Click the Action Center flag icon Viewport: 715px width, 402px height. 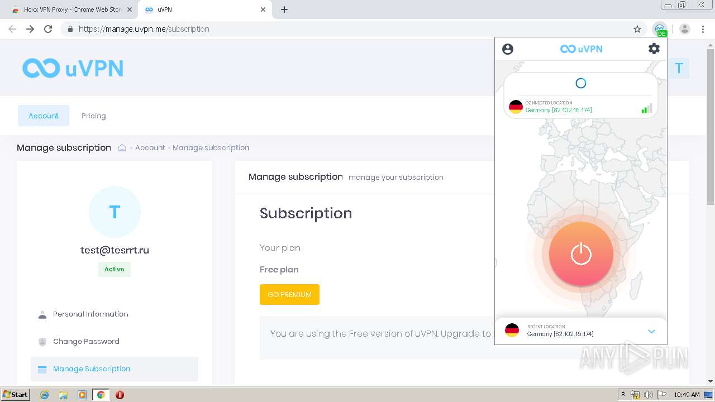click(661, 395)
